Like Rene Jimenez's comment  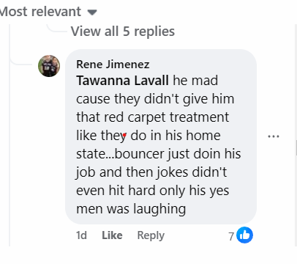point(112,235)
